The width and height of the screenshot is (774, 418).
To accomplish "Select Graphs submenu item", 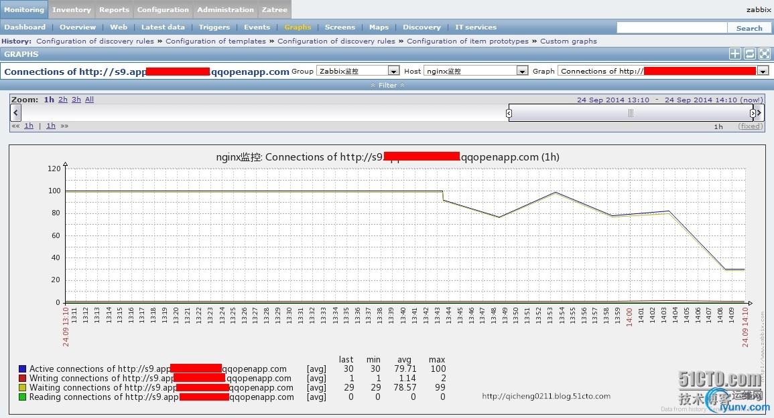I will 298,27.
